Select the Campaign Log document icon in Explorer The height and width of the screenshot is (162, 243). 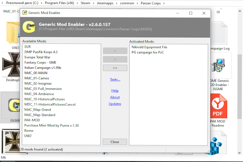(x=219, y=33)
